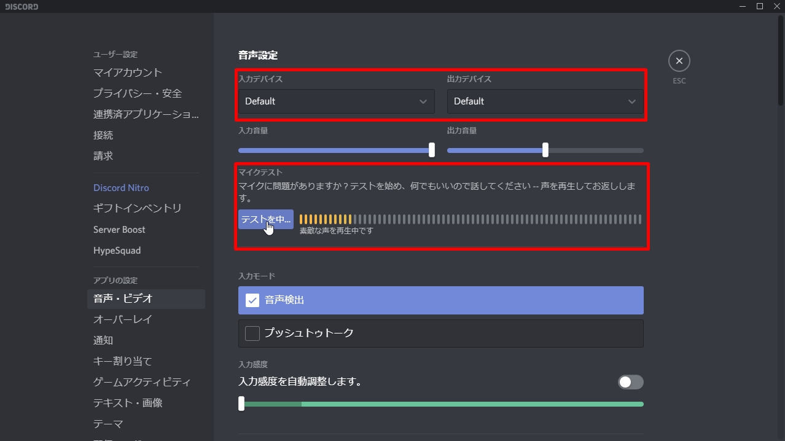Go to the オーバーレイ settings
This screenshot has height=441, width=785.
[x=123, y=319]
